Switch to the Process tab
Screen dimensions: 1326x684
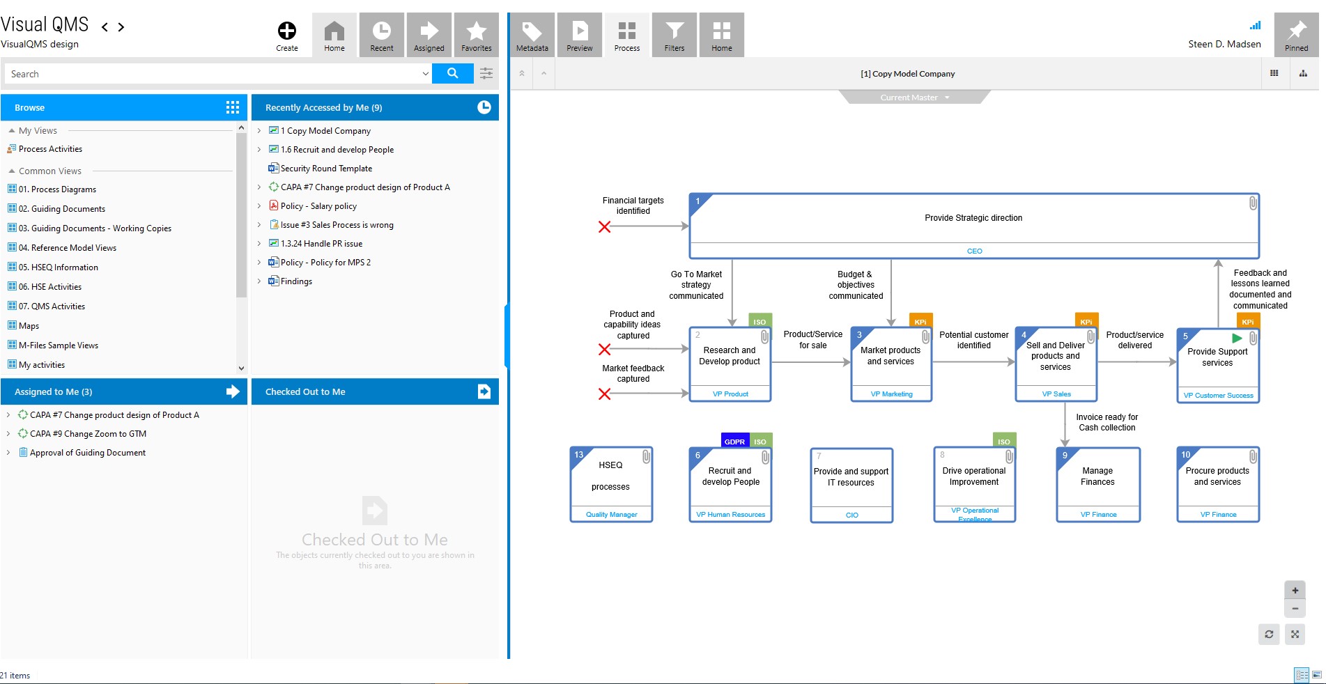(626, 34)
